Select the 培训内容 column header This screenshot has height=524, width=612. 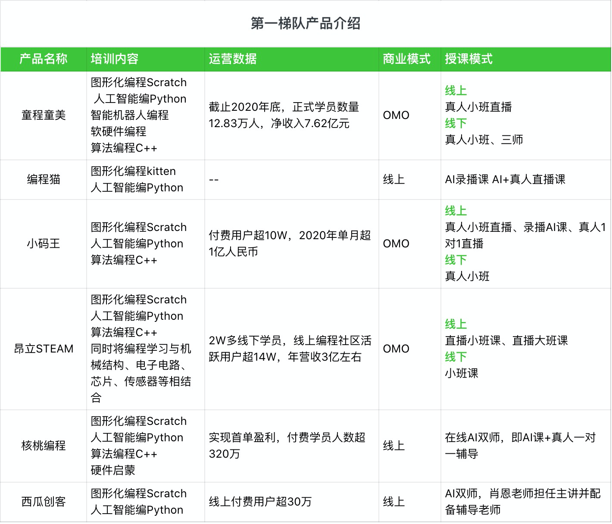113,59
